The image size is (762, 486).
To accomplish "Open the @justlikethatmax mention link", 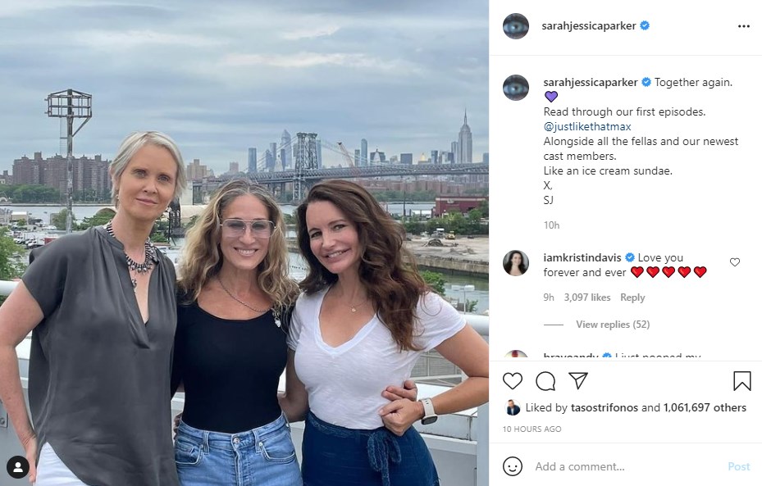I will click(586, 126).
